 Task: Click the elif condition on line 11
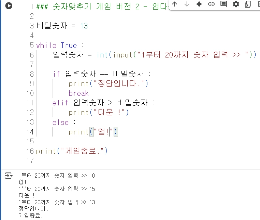[104, 103]
